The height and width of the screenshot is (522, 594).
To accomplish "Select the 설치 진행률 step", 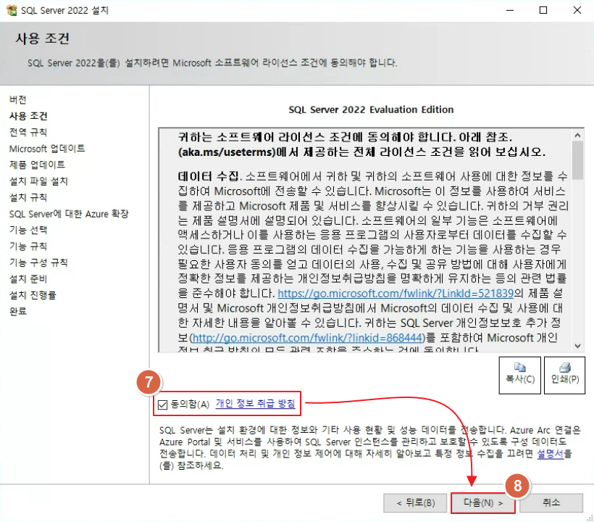I will pyautogui.click(x=33, y=295).
